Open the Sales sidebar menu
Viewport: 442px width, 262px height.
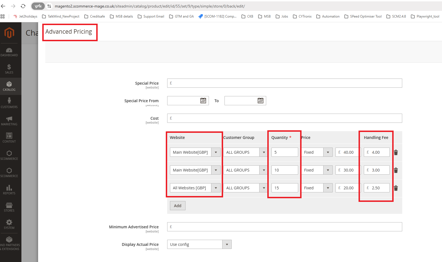tap(9, 69)
